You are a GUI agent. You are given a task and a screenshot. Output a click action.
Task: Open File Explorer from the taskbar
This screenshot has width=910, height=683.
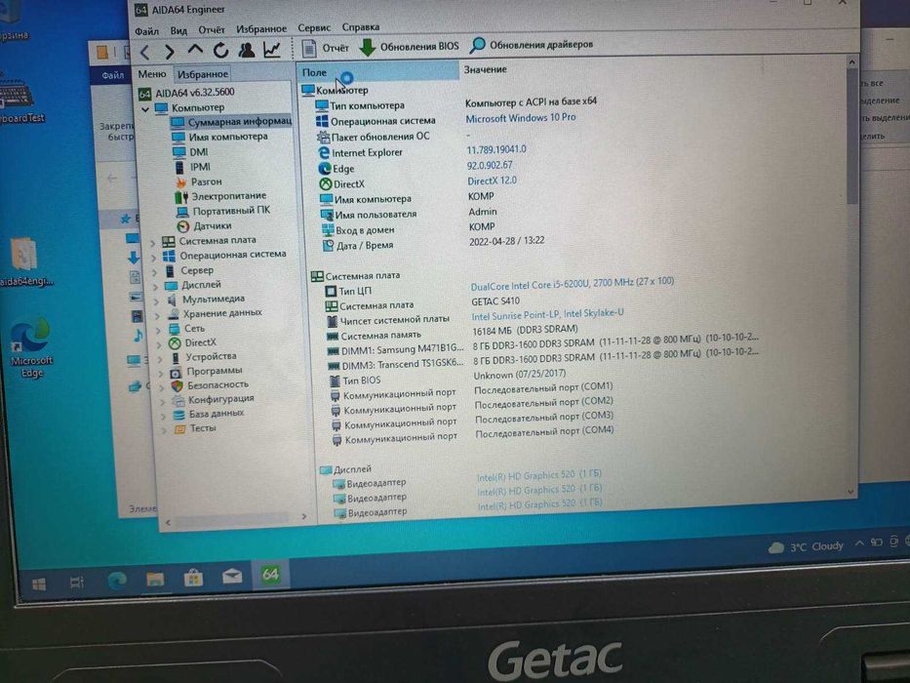tap(155, 579)
